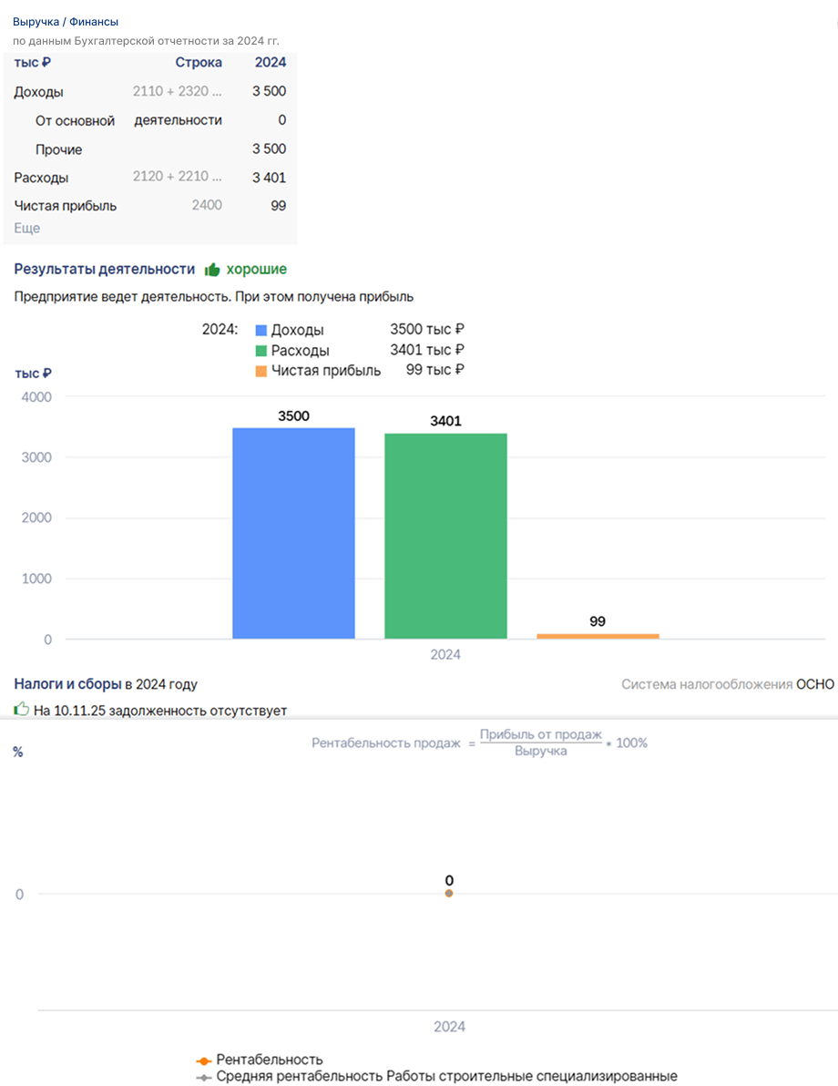The image size is (838, 1086).
Task: Click the green "хорошие" rating text
Action: click(x=256, y=269)
